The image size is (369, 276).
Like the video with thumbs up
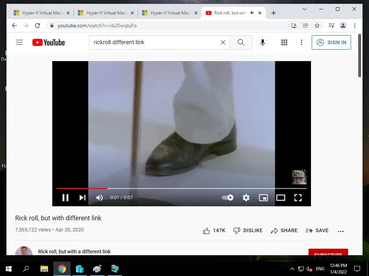pyautogui.click(x=214, y=231)
